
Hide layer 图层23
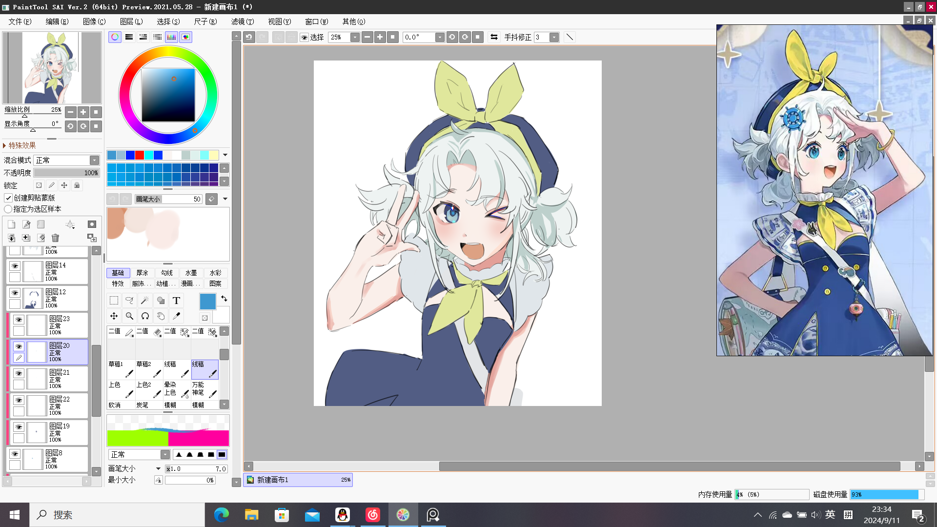coord(19,320)
